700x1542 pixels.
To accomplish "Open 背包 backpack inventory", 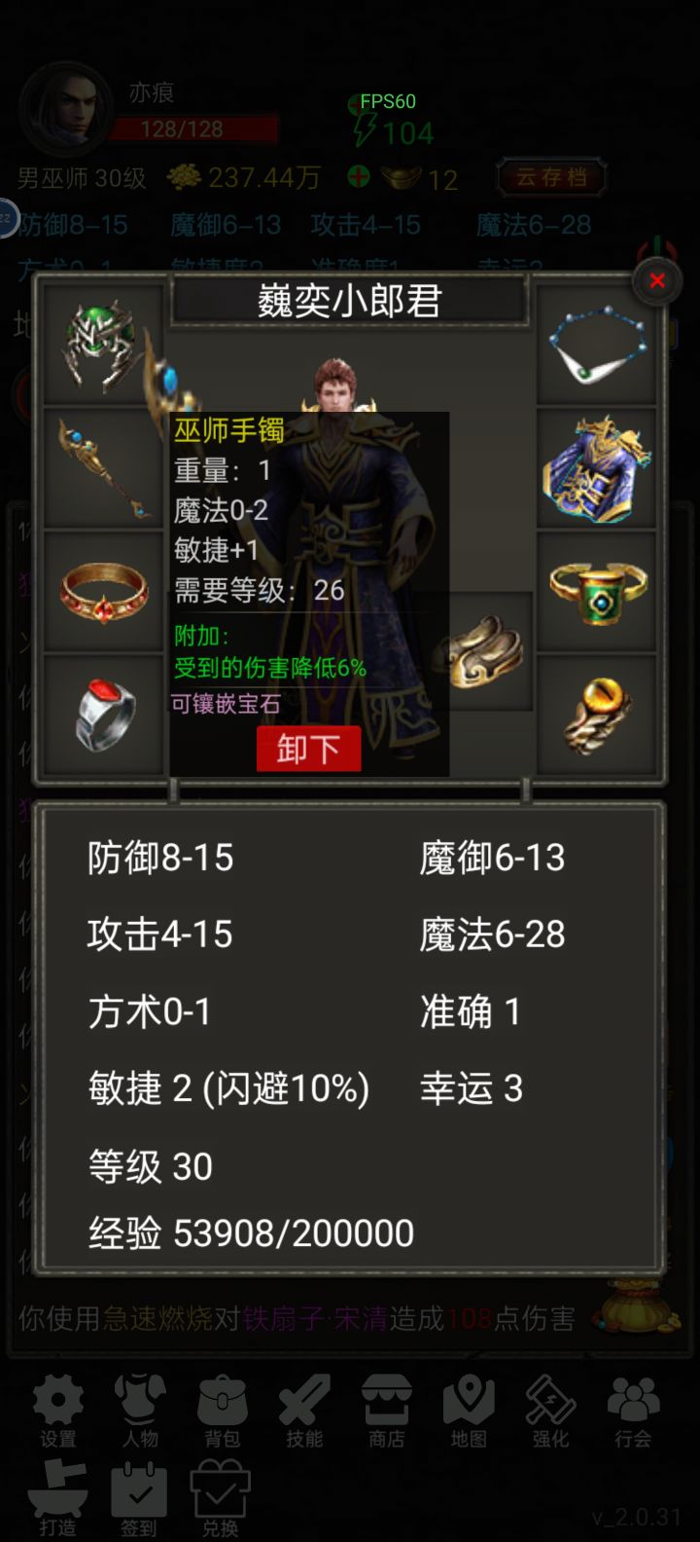I will [222, 1412].
